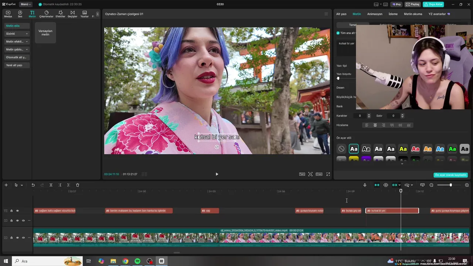Click the delete trash icon in the timeline toolbar

78,185
